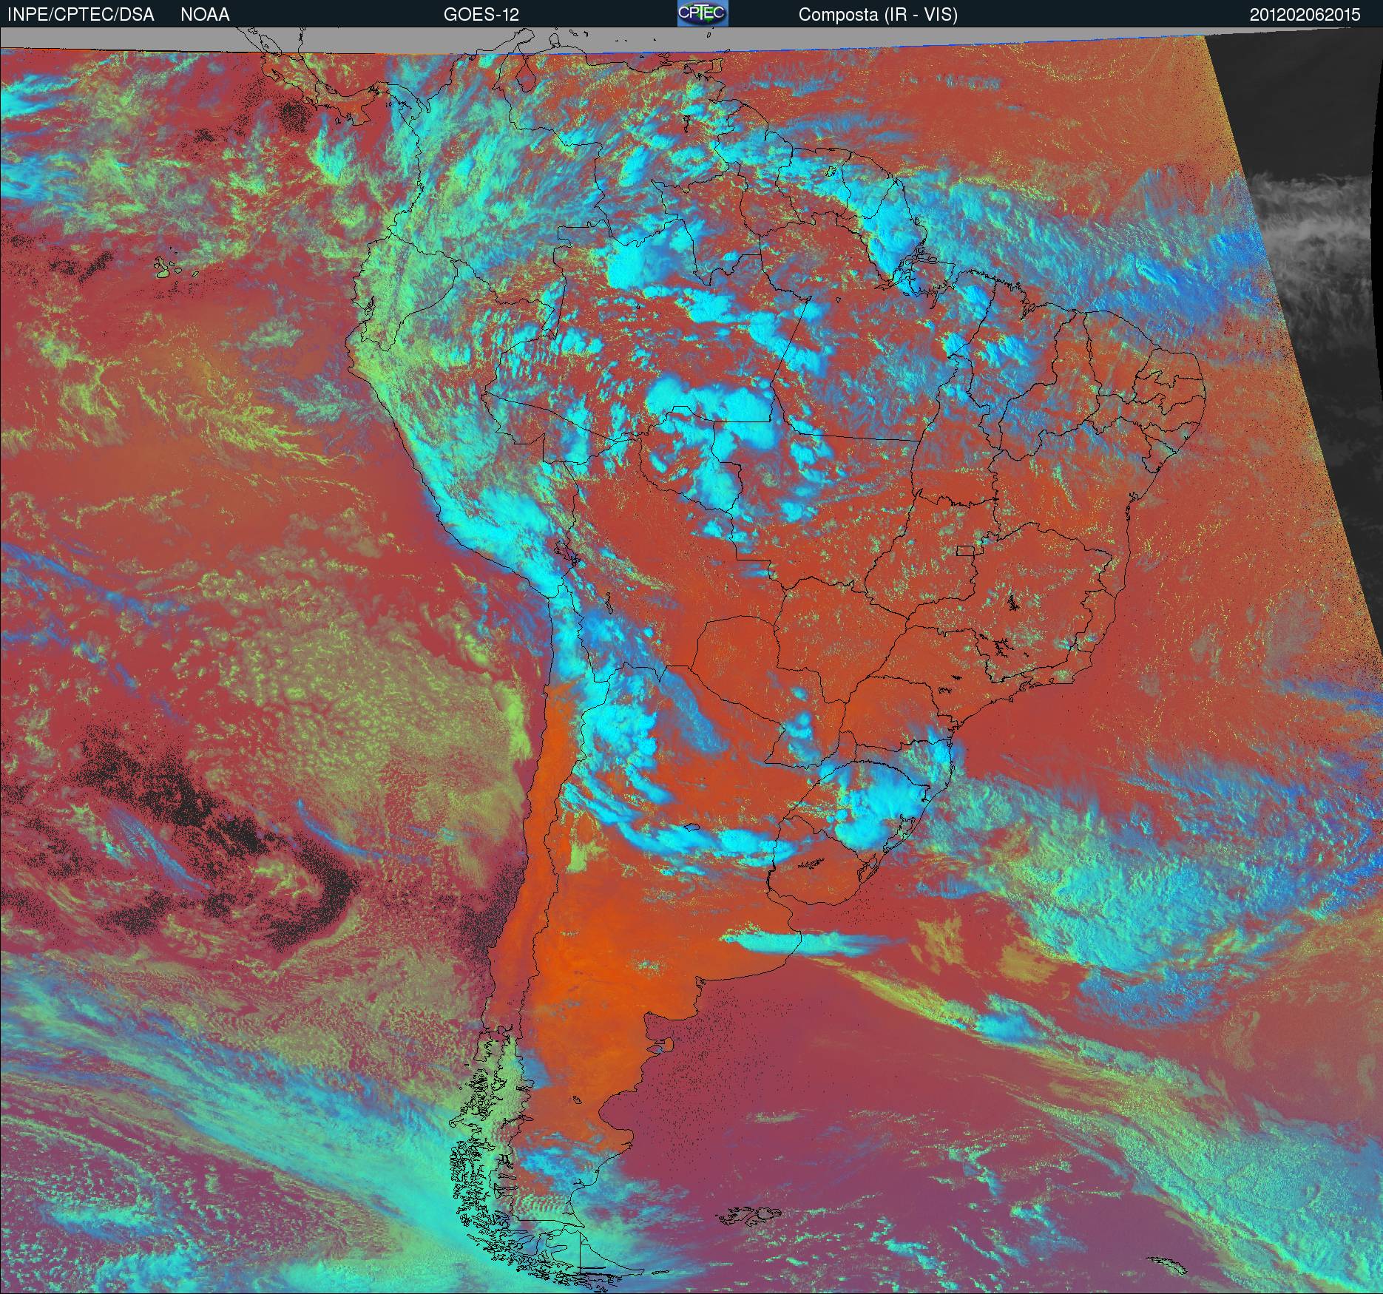Click the Composta (IR - VIS) title
The width and height of the screenshot is (1383, 1294).
[x=878, y=15]
